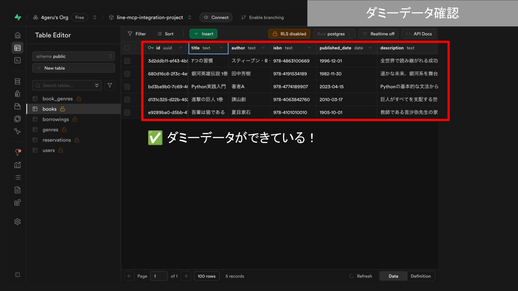The height and width of the screenshot is (291, 518).
Task: Go to previous page arrow
Action: [x=129, y=276]
